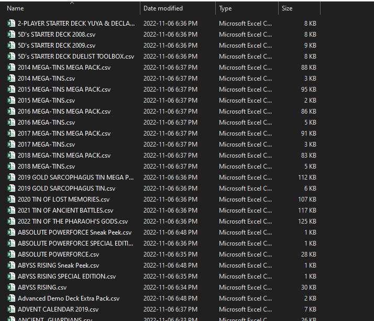Click CSV icon of ABYSS RISING Sneak Peek.csv

(x=11, y=265)
